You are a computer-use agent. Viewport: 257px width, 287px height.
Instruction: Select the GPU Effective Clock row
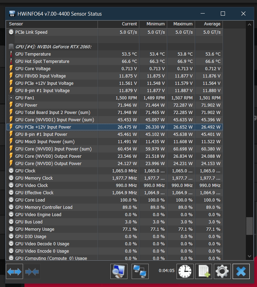point(115,193)
